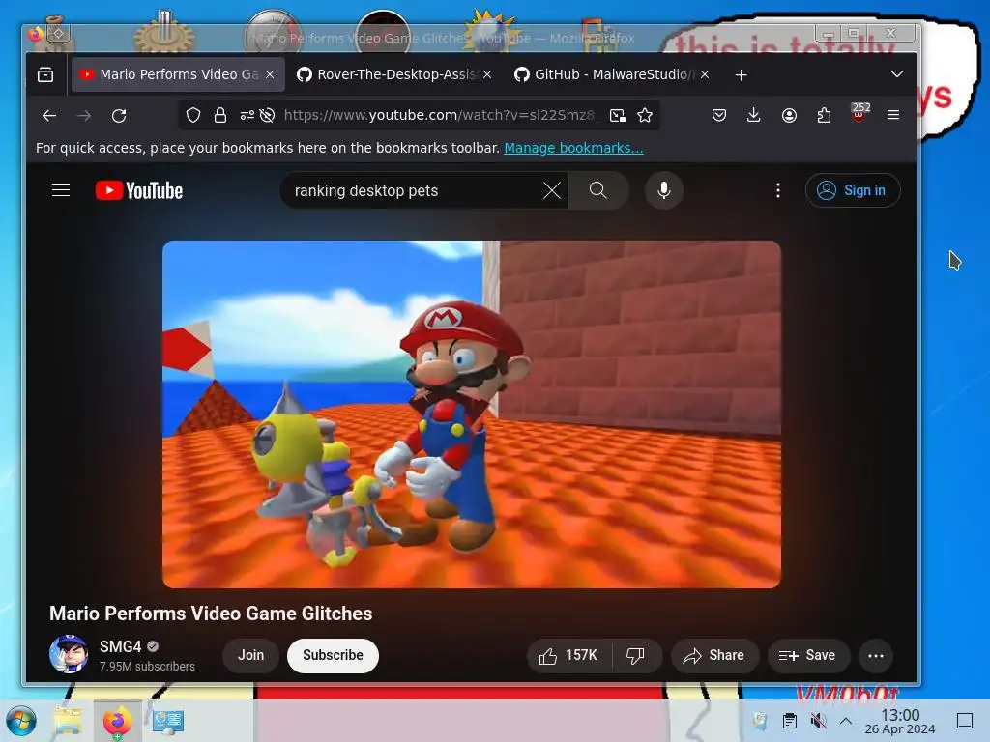The width and height of the screenshot is (990, 742).
Task: Open SMG4 channel avatar
Action: click(69, 654)
